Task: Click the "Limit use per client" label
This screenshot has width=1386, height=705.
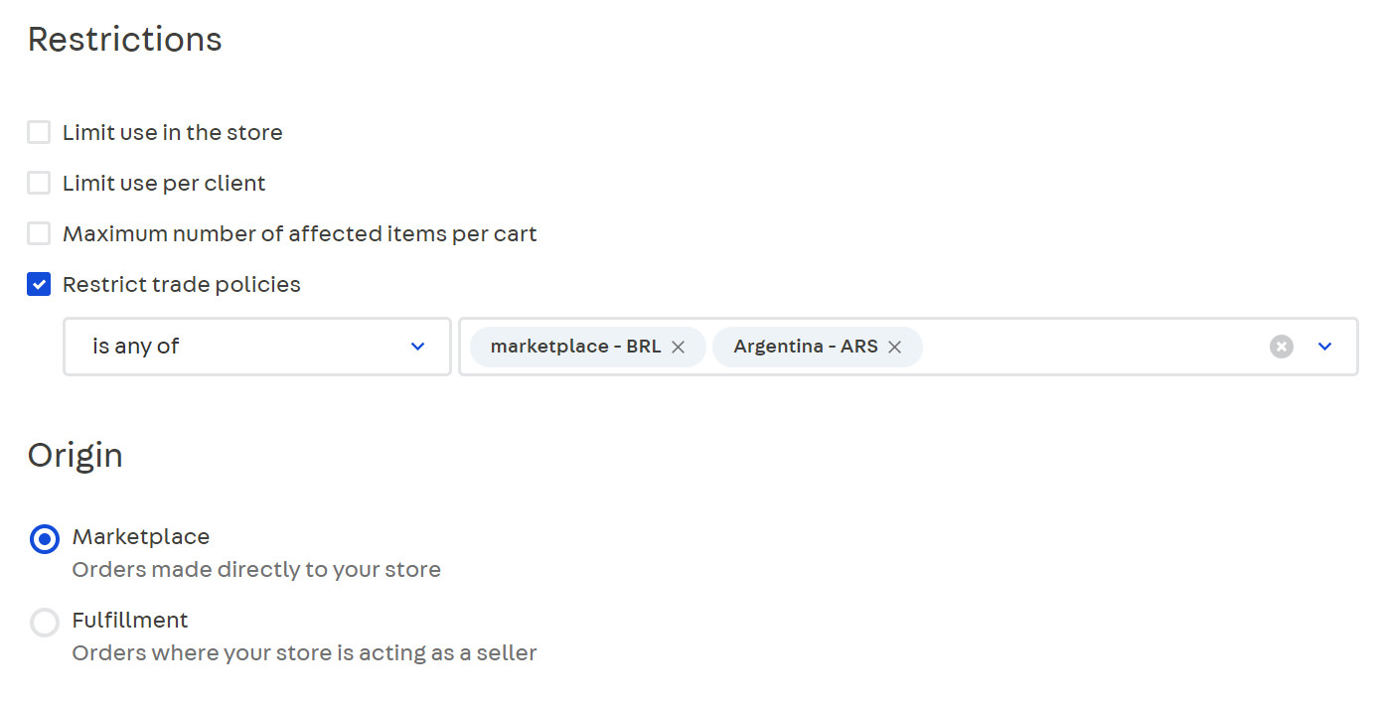Action: [164, 184]
